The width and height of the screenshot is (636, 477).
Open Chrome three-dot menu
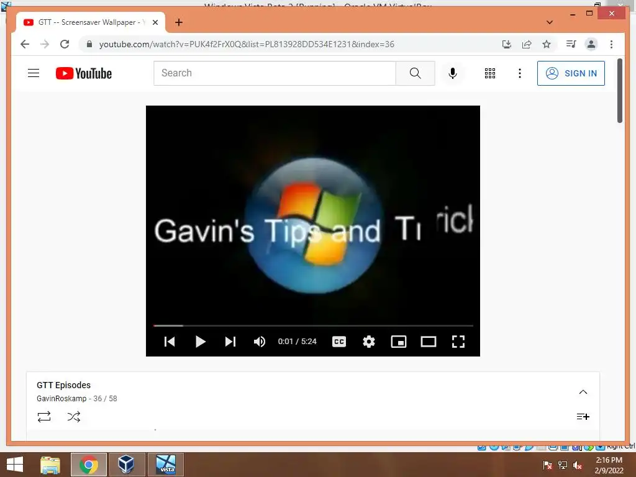coord(611,44)
